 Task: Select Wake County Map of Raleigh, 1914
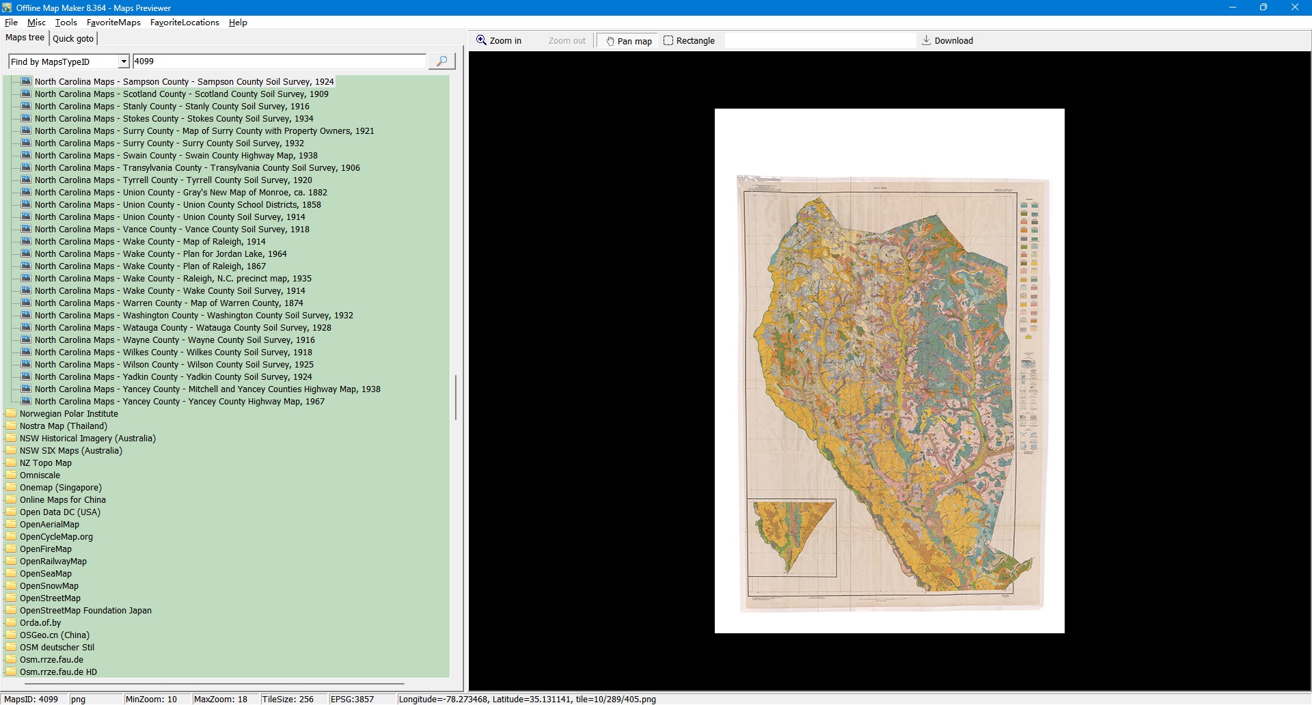tap(150, 242)
